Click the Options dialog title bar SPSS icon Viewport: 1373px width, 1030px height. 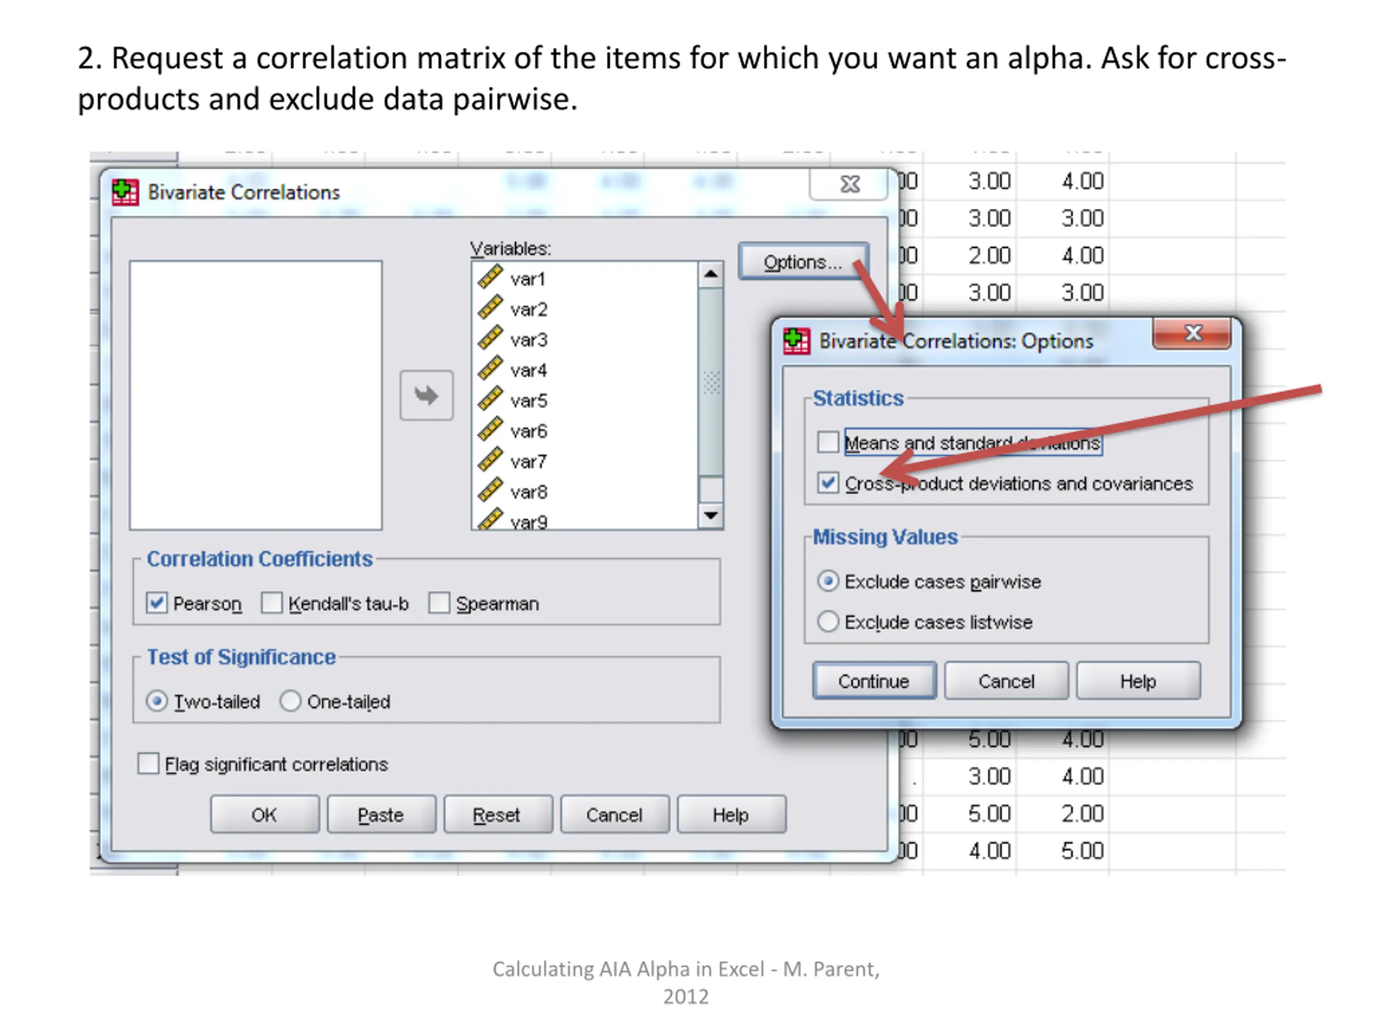(x=796, y=341)
